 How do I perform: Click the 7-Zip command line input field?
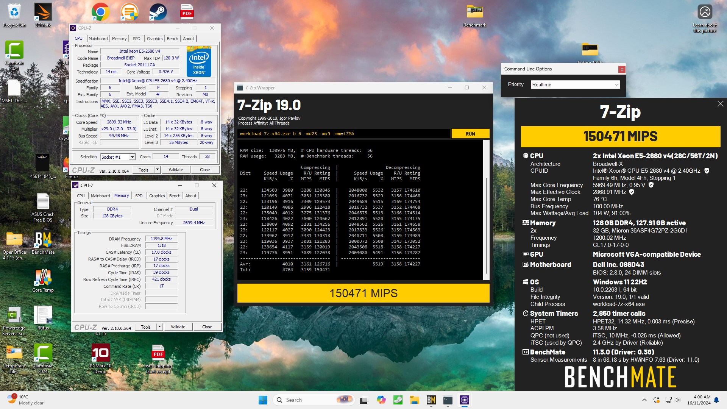344,134
